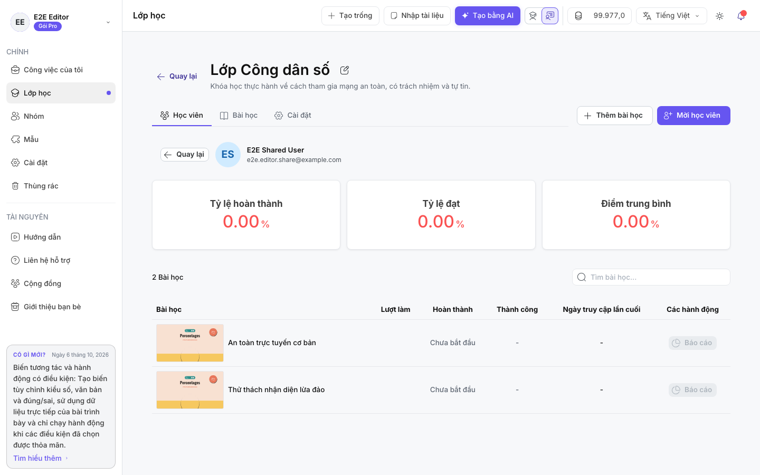The width and height of the screenshot is (760, 475).
Task: Click the credits coin icon
Action: point(578,16)
